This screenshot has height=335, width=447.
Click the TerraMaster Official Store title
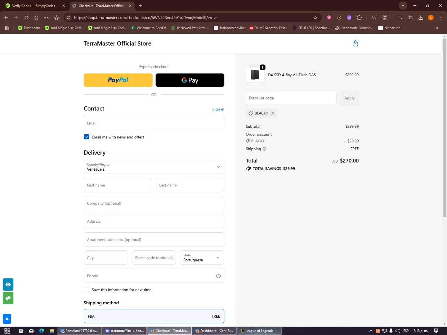(x=117, y=43)
